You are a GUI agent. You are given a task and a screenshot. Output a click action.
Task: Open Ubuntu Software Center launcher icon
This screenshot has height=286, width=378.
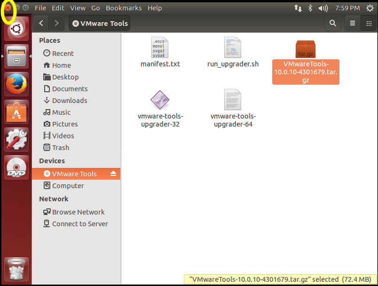coord(16,112)
